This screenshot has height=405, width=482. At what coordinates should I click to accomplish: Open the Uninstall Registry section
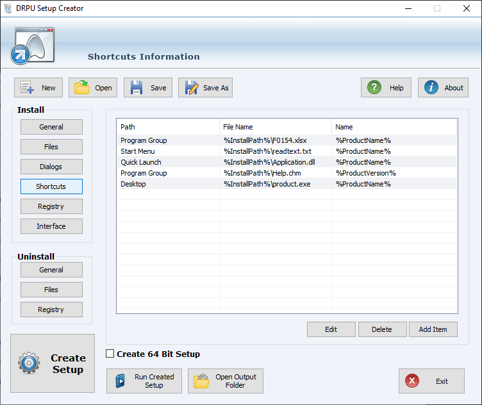(51, 310)
